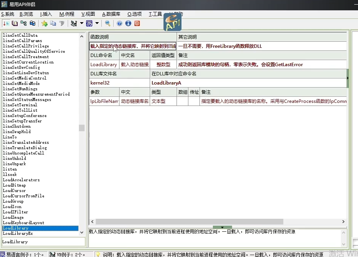Image resolution: width=358 pixels, height=257 pixels.
Task: Click right arrow of horizontal scrollbar
Action: click(x=343, y=222)
